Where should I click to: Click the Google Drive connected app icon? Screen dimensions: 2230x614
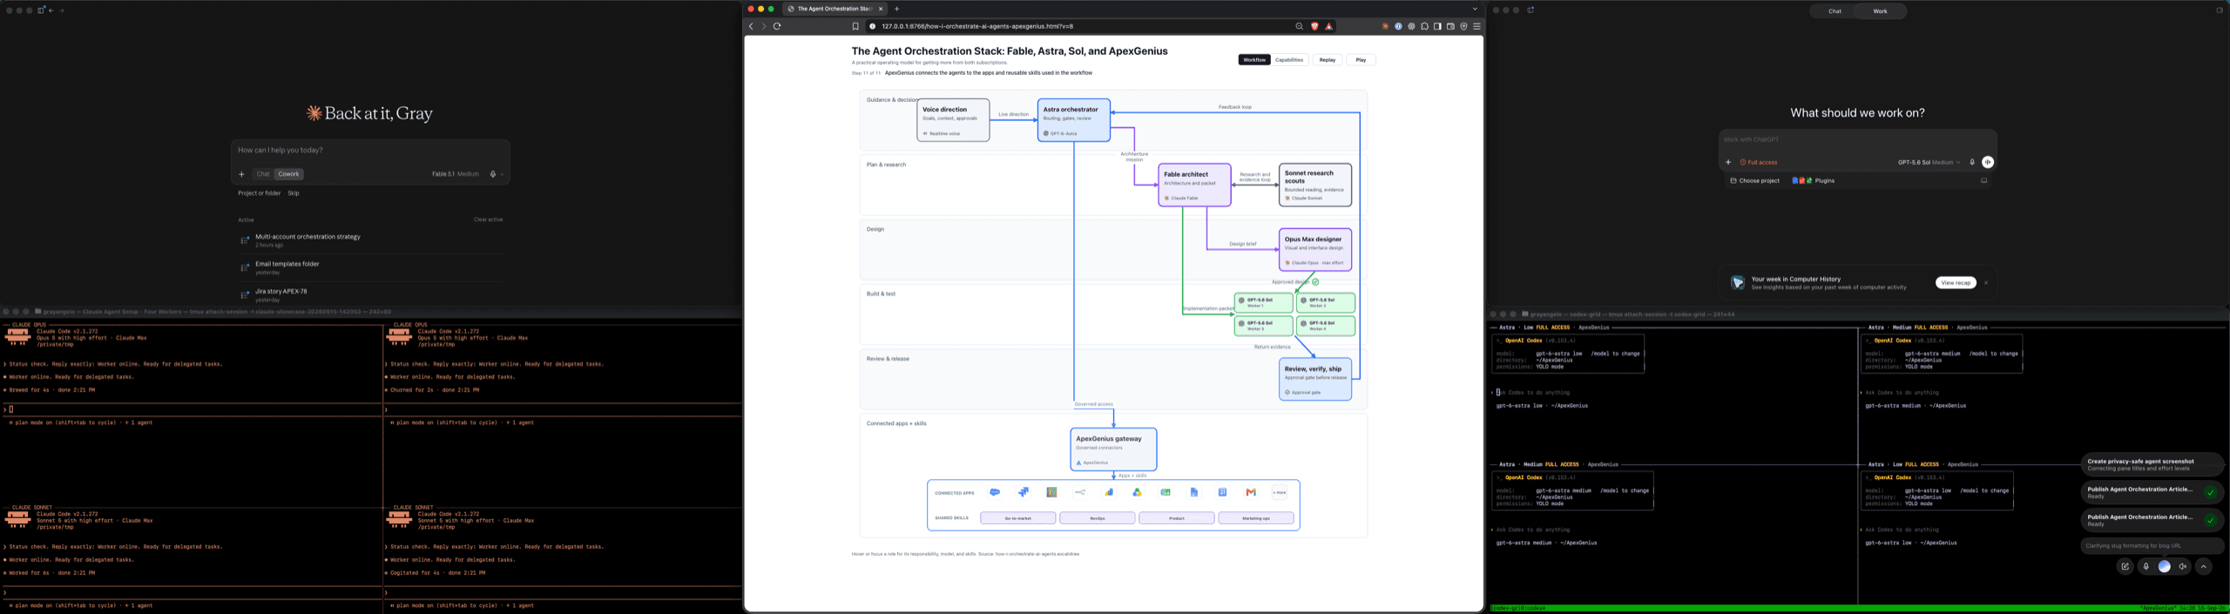[x=1137, y=493]
